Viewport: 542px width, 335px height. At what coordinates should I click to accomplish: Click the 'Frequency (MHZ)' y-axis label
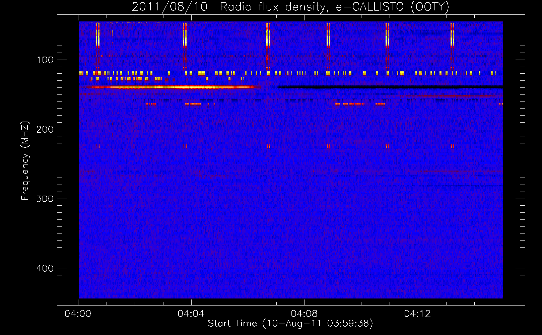[x=25, y=161]
